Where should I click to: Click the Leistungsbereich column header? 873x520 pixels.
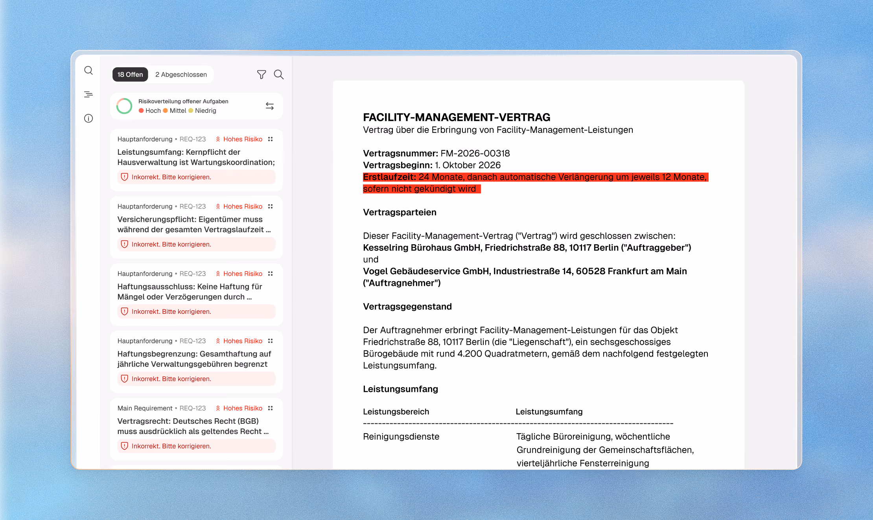pyautogui.click(x=396, y=412)
